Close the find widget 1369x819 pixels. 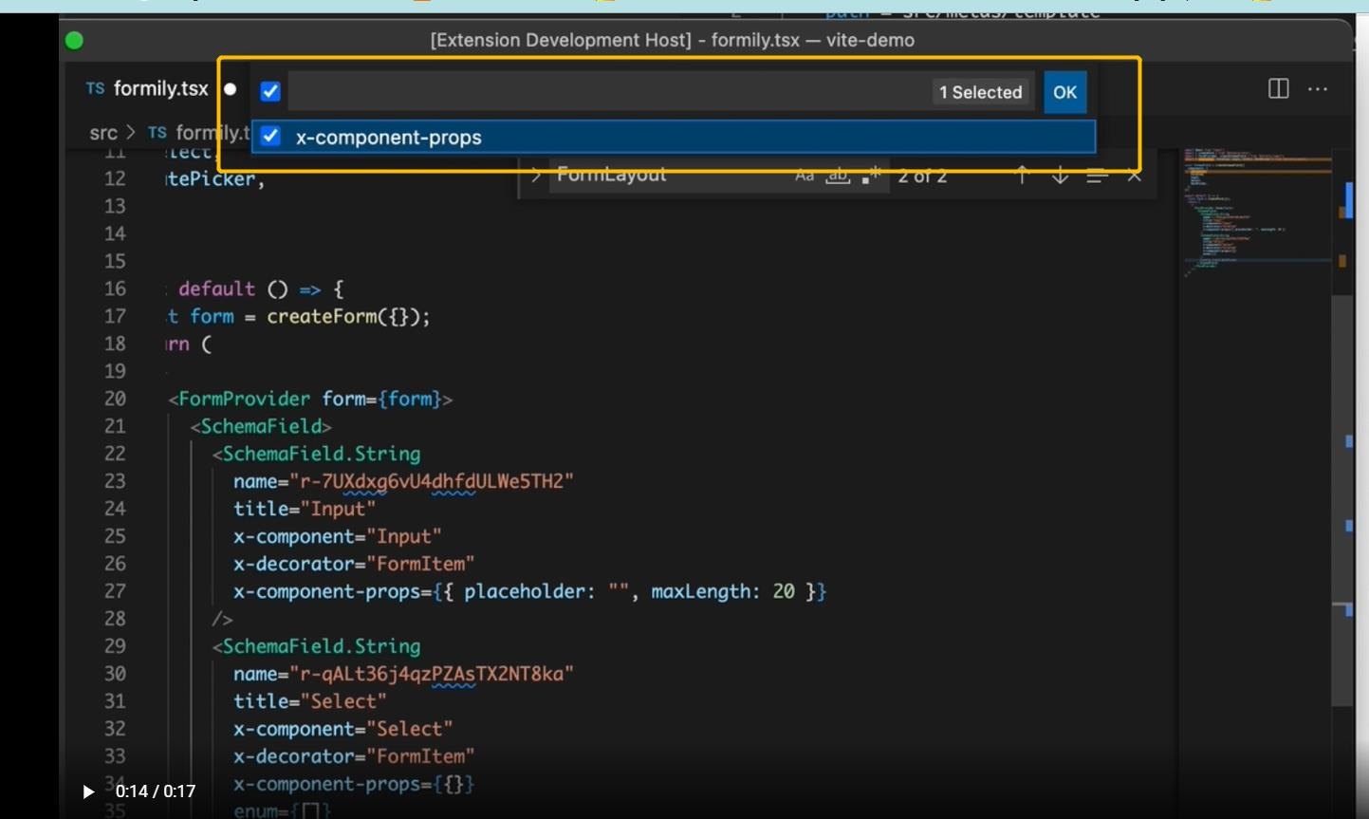coord(1134,176)
